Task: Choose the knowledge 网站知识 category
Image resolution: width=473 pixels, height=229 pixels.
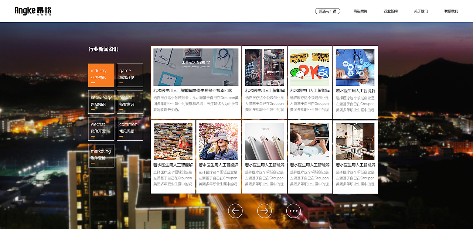Action: [101, 102]
